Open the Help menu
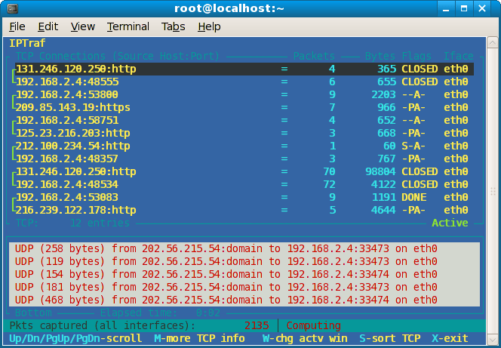 click(x=209, y=26)
